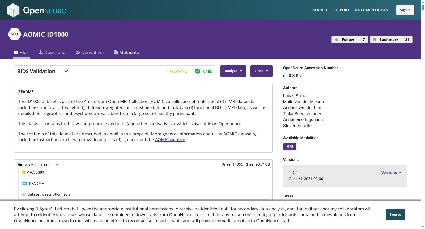Click the 1 WARNING label
Screen dimensions: 425x229
click(177, 71)
